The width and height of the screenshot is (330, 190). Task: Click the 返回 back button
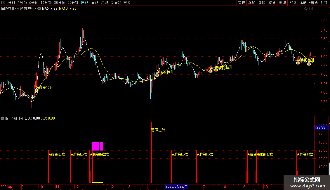point(324,3)
